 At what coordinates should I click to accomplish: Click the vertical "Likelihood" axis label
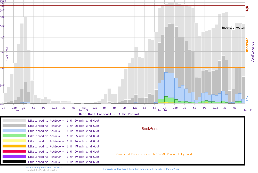tap(7, 54)
